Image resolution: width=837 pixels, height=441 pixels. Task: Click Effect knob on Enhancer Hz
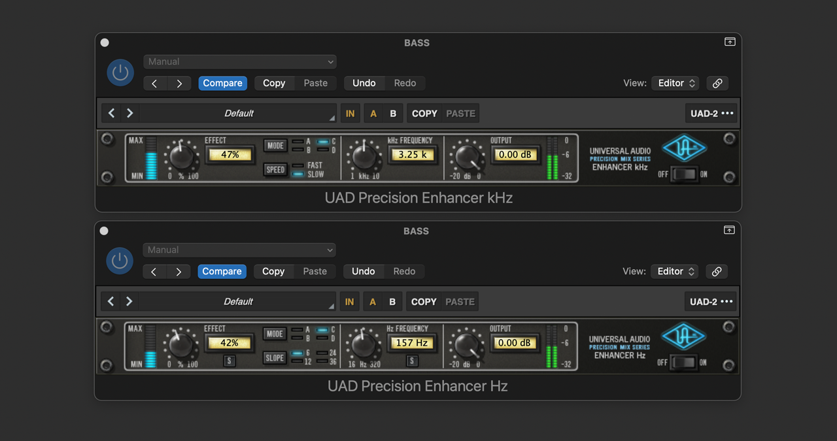tap(181, 344)
